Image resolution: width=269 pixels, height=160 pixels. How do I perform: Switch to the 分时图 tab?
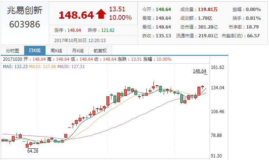(12, 51)
